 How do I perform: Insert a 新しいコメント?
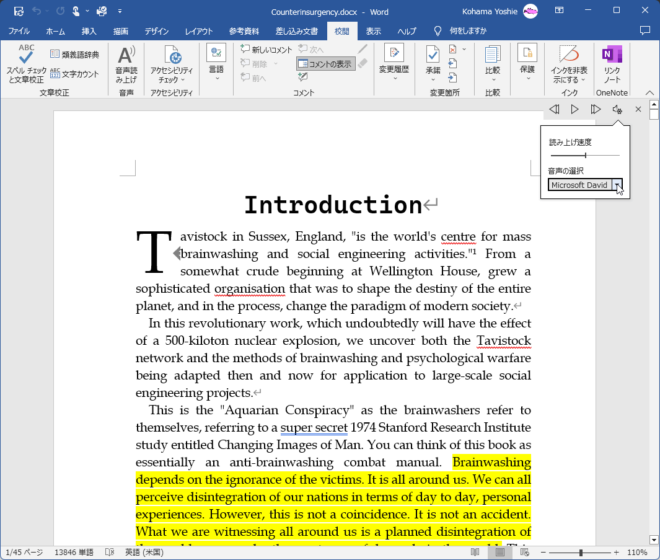click(x=266, y=50)
